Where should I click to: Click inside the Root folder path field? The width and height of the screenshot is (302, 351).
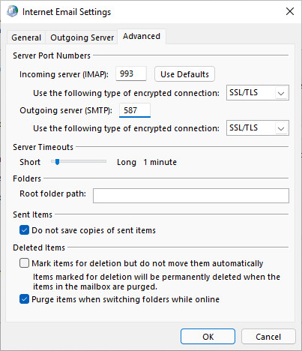click(191, 196)
